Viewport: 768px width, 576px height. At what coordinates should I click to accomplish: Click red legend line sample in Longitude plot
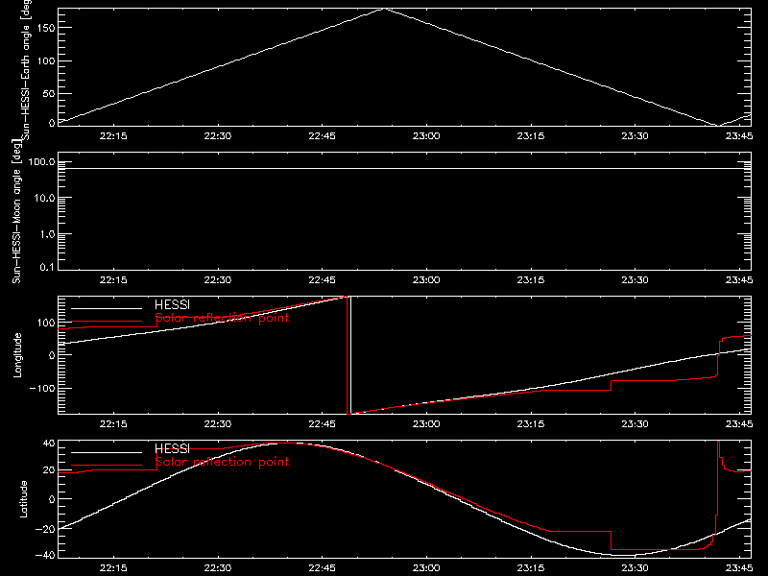(x=107, y=322)
